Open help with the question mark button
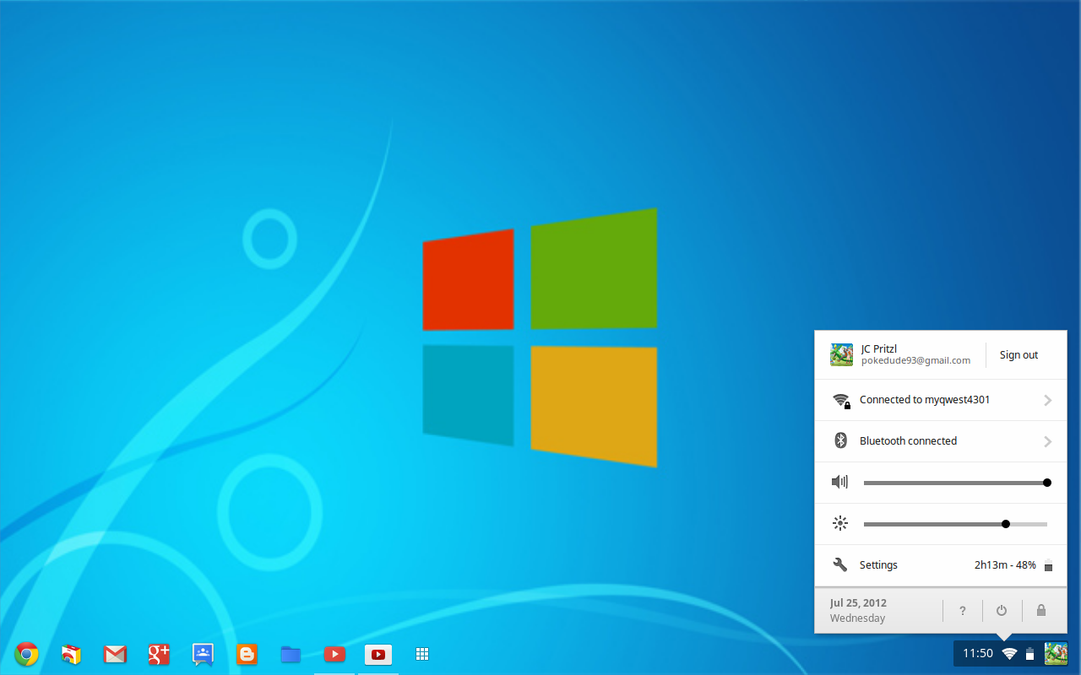The image size is (1081, 675). pyautogui.click(x=963, y=610)
